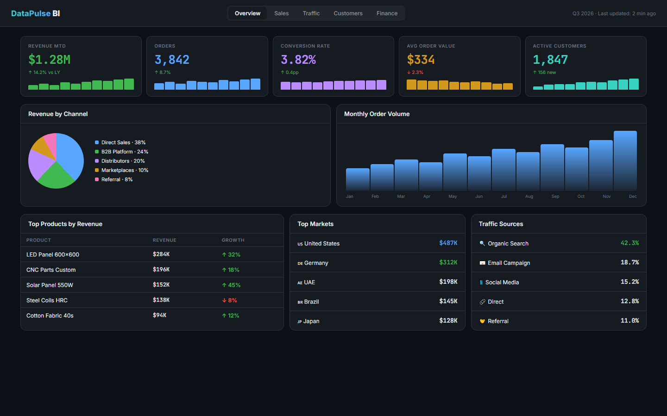The image size is (667, 416).
Task: Click the green Revenue MTD sparkline
Action: (81, 84)
